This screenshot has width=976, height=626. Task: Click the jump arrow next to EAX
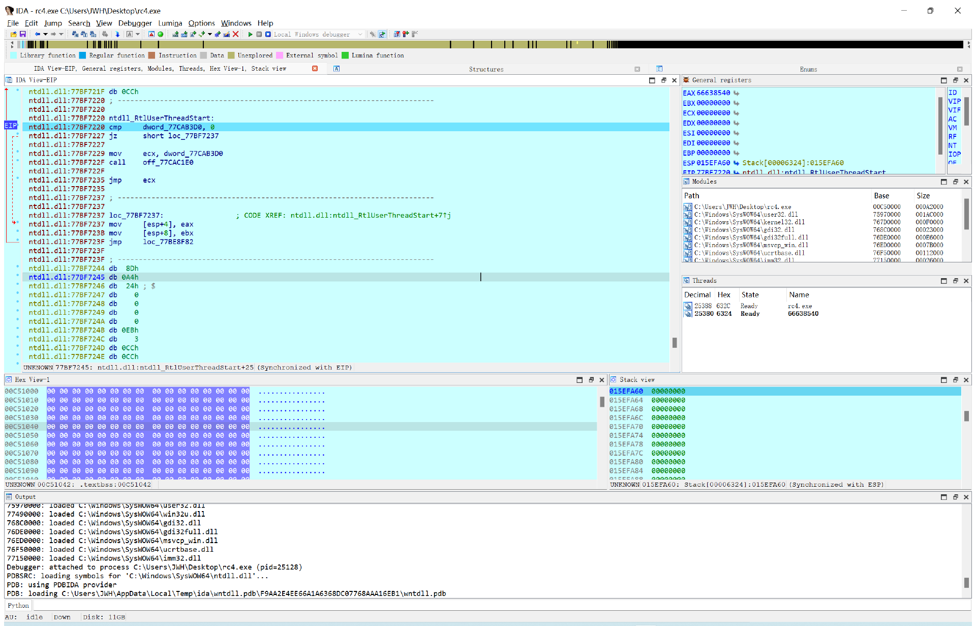737,93
